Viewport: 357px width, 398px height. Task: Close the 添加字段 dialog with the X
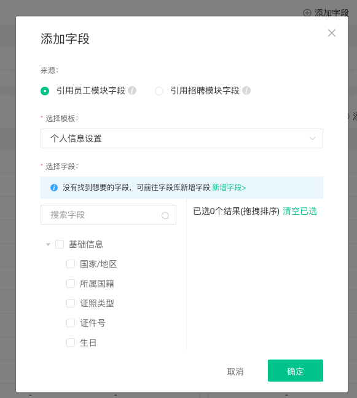click(x=332, y=33)
